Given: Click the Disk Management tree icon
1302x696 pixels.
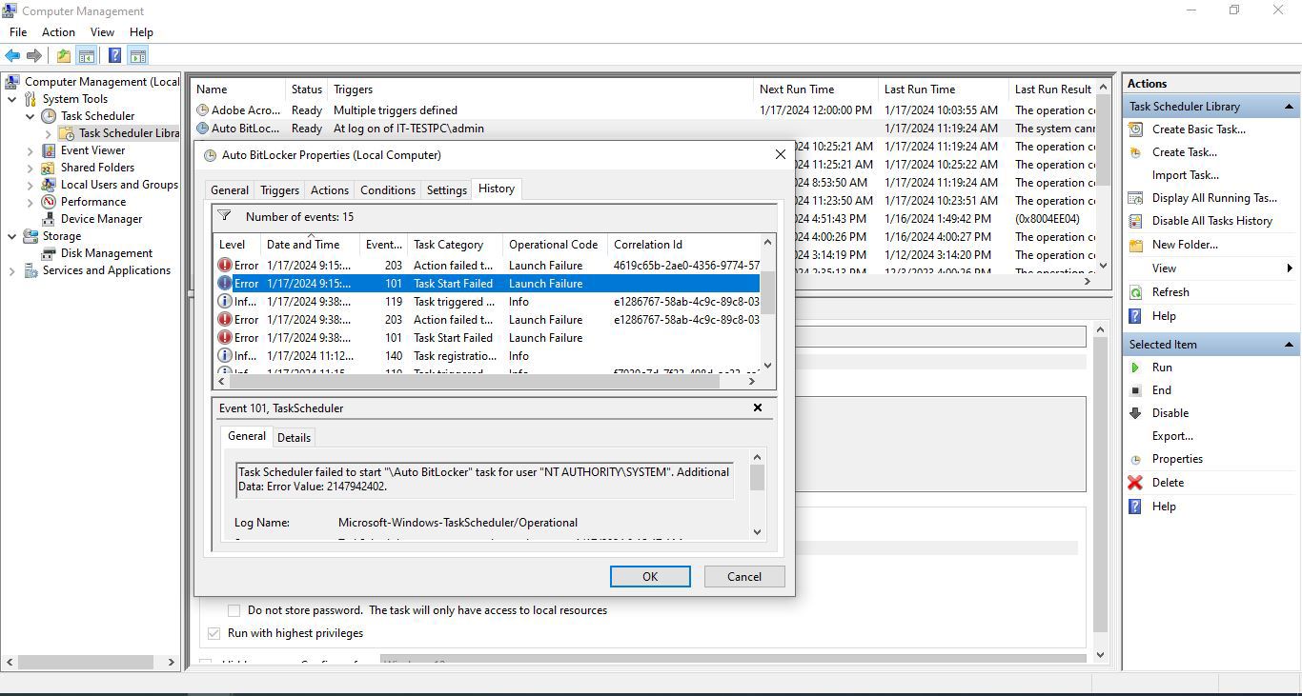Looking at the screenshot, I should (50, 253).
